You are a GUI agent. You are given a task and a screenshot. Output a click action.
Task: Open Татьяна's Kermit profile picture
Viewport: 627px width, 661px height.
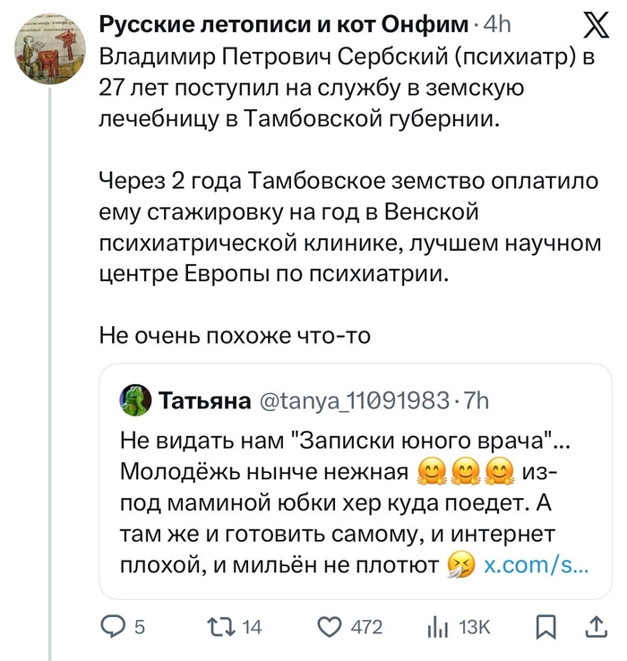(135, 400)
